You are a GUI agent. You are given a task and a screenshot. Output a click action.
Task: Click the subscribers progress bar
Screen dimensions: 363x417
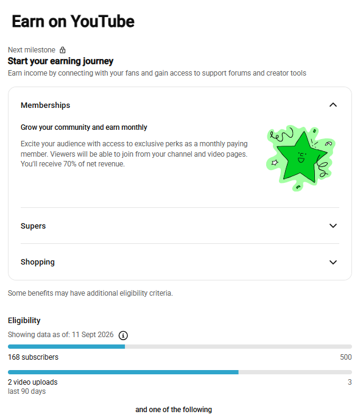tap(180, 346)
